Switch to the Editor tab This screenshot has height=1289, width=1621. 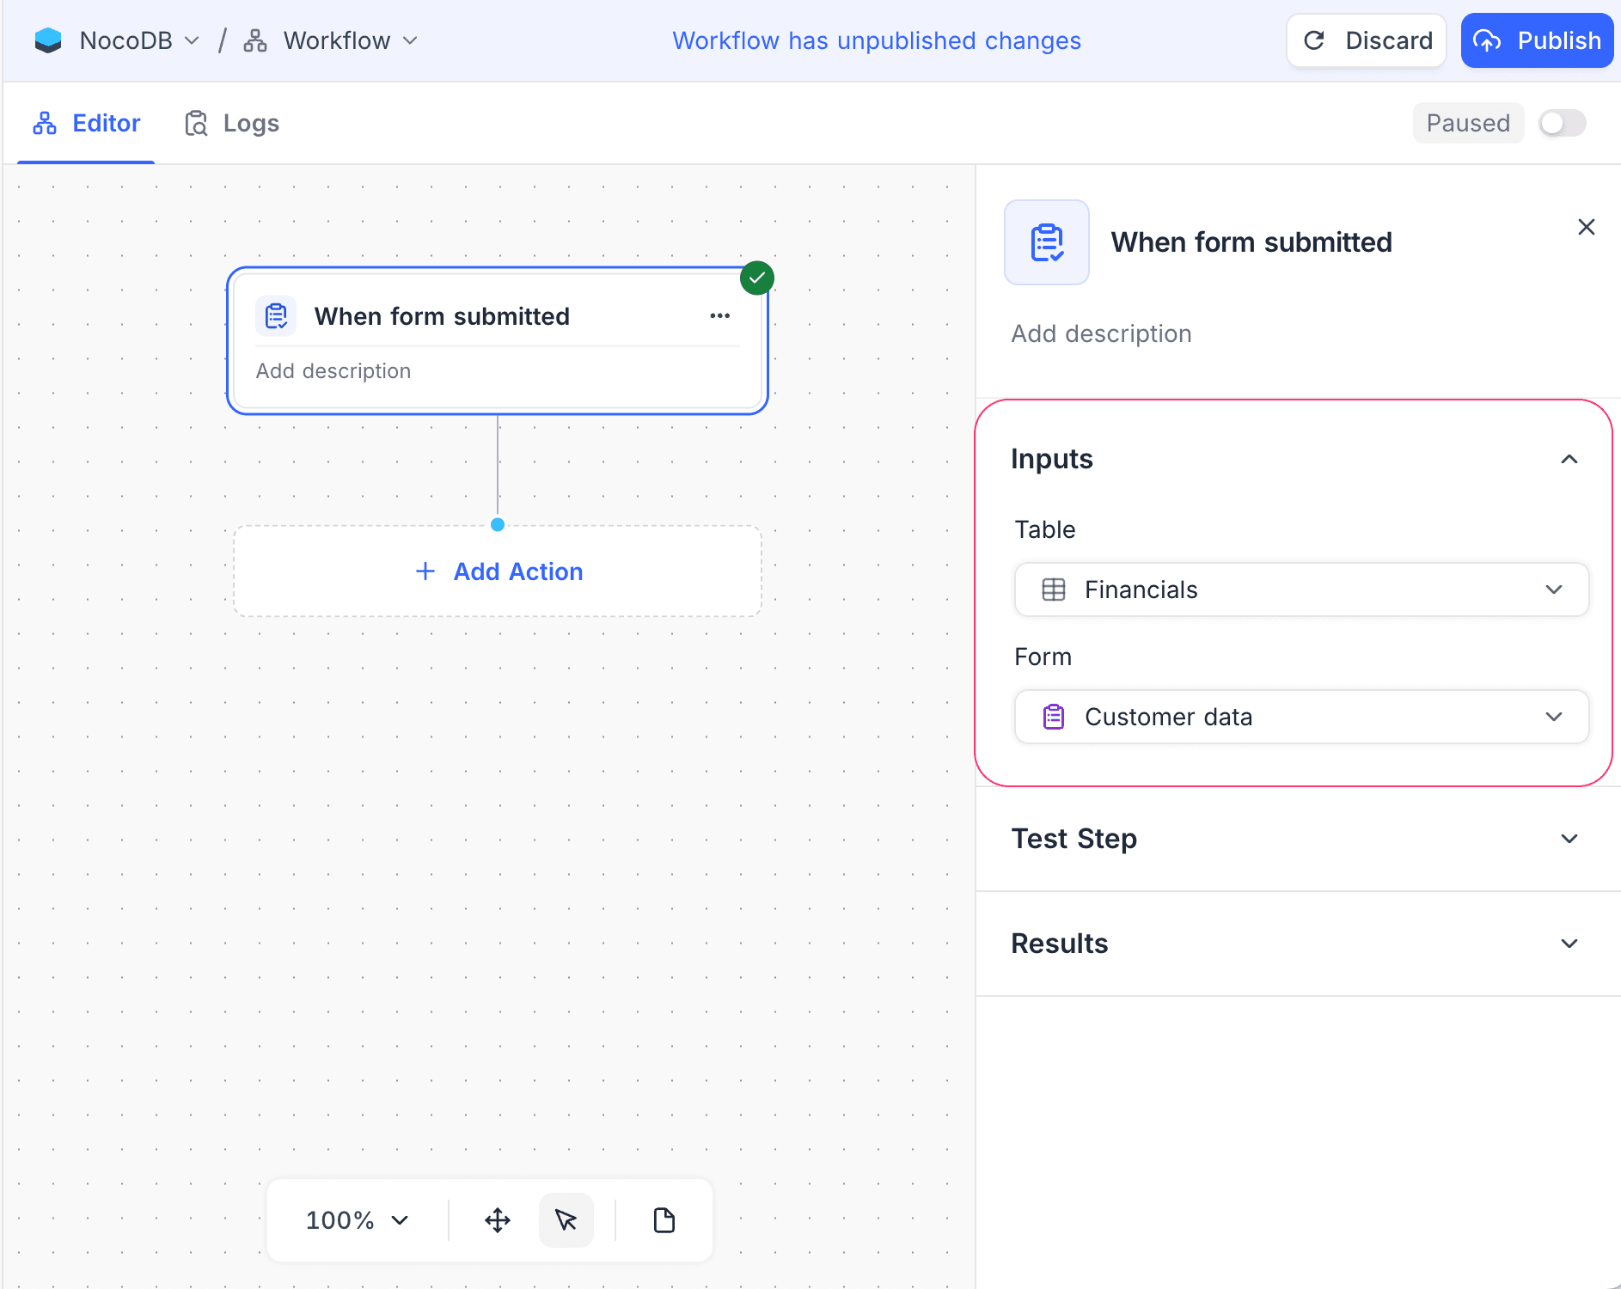86,123
